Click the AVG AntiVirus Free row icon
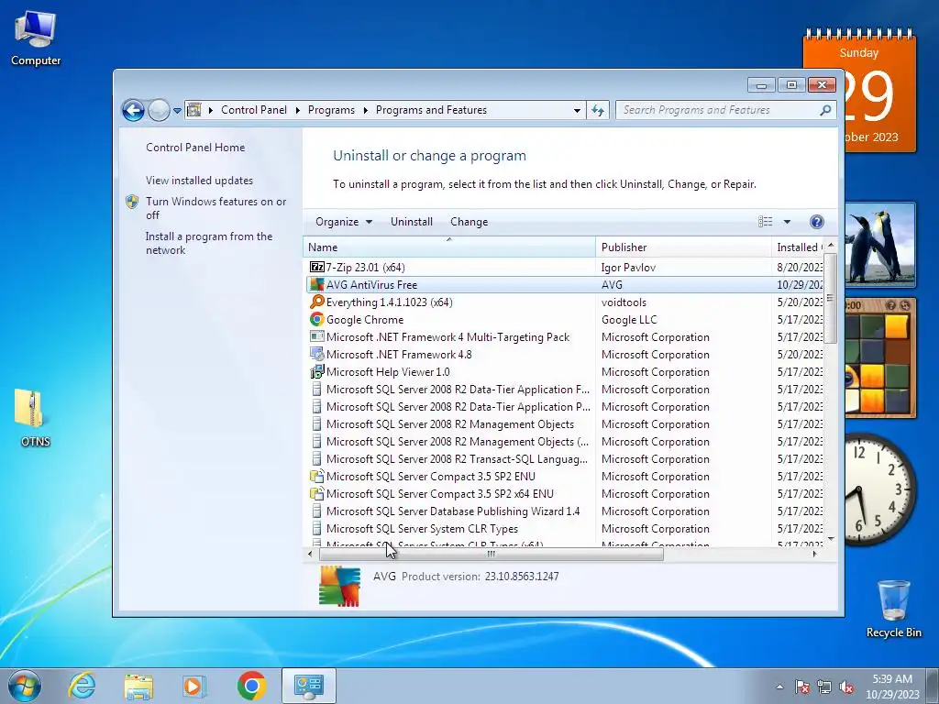This screenshot has width=939, height=704. click(316, 284)
